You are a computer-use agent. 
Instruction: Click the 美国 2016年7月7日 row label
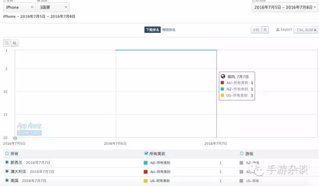pyautogui.click(x=28, y=181)
